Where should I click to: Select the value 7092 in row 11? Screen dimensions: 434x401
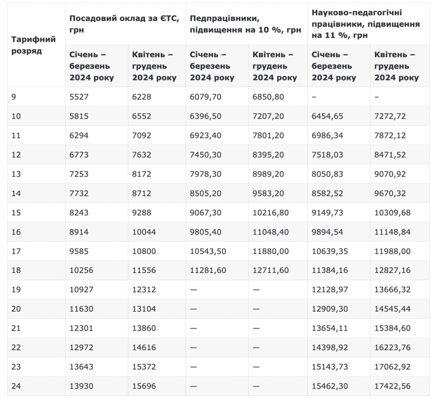(142, 135)
